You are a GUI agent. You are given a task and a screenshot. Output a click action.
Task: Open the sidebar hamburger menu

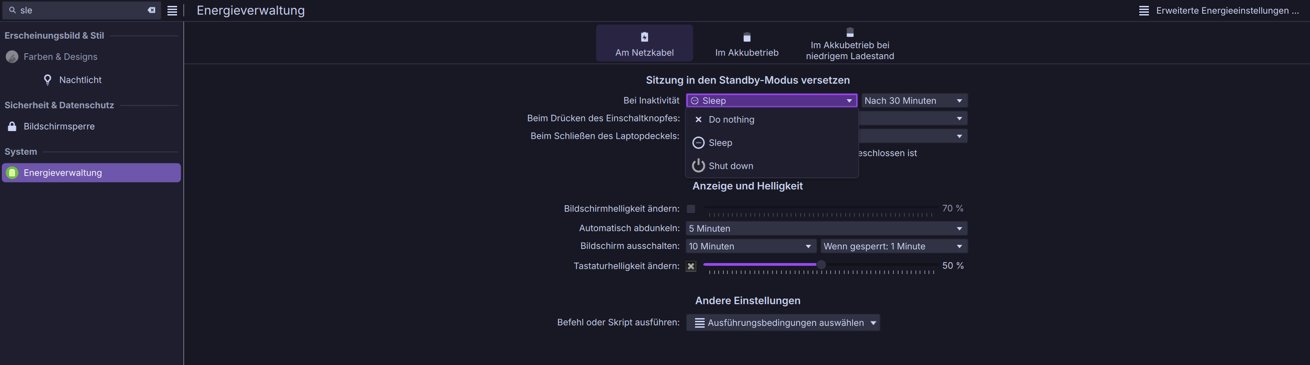(173, 10)
